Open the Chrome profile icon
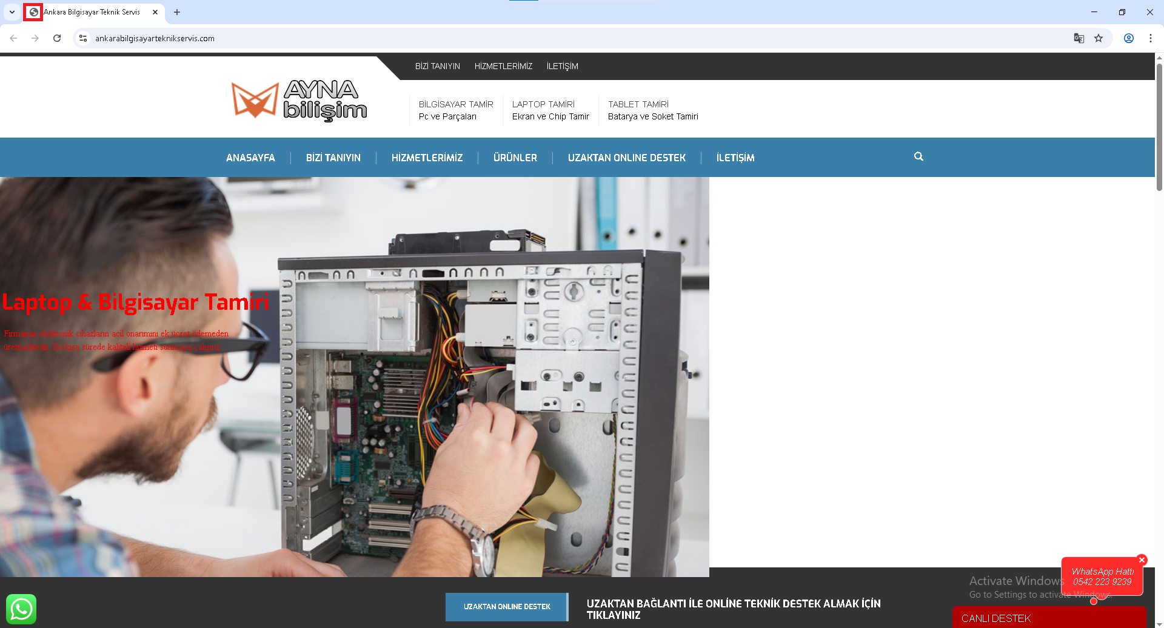The image size is (1164, 628). click(x=1129, y=38)
